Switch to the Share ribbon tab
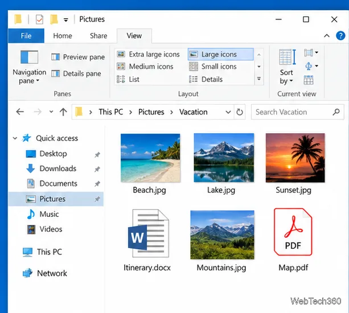The width and height of the screenshot is (349, 313). (x=98, y=36)
